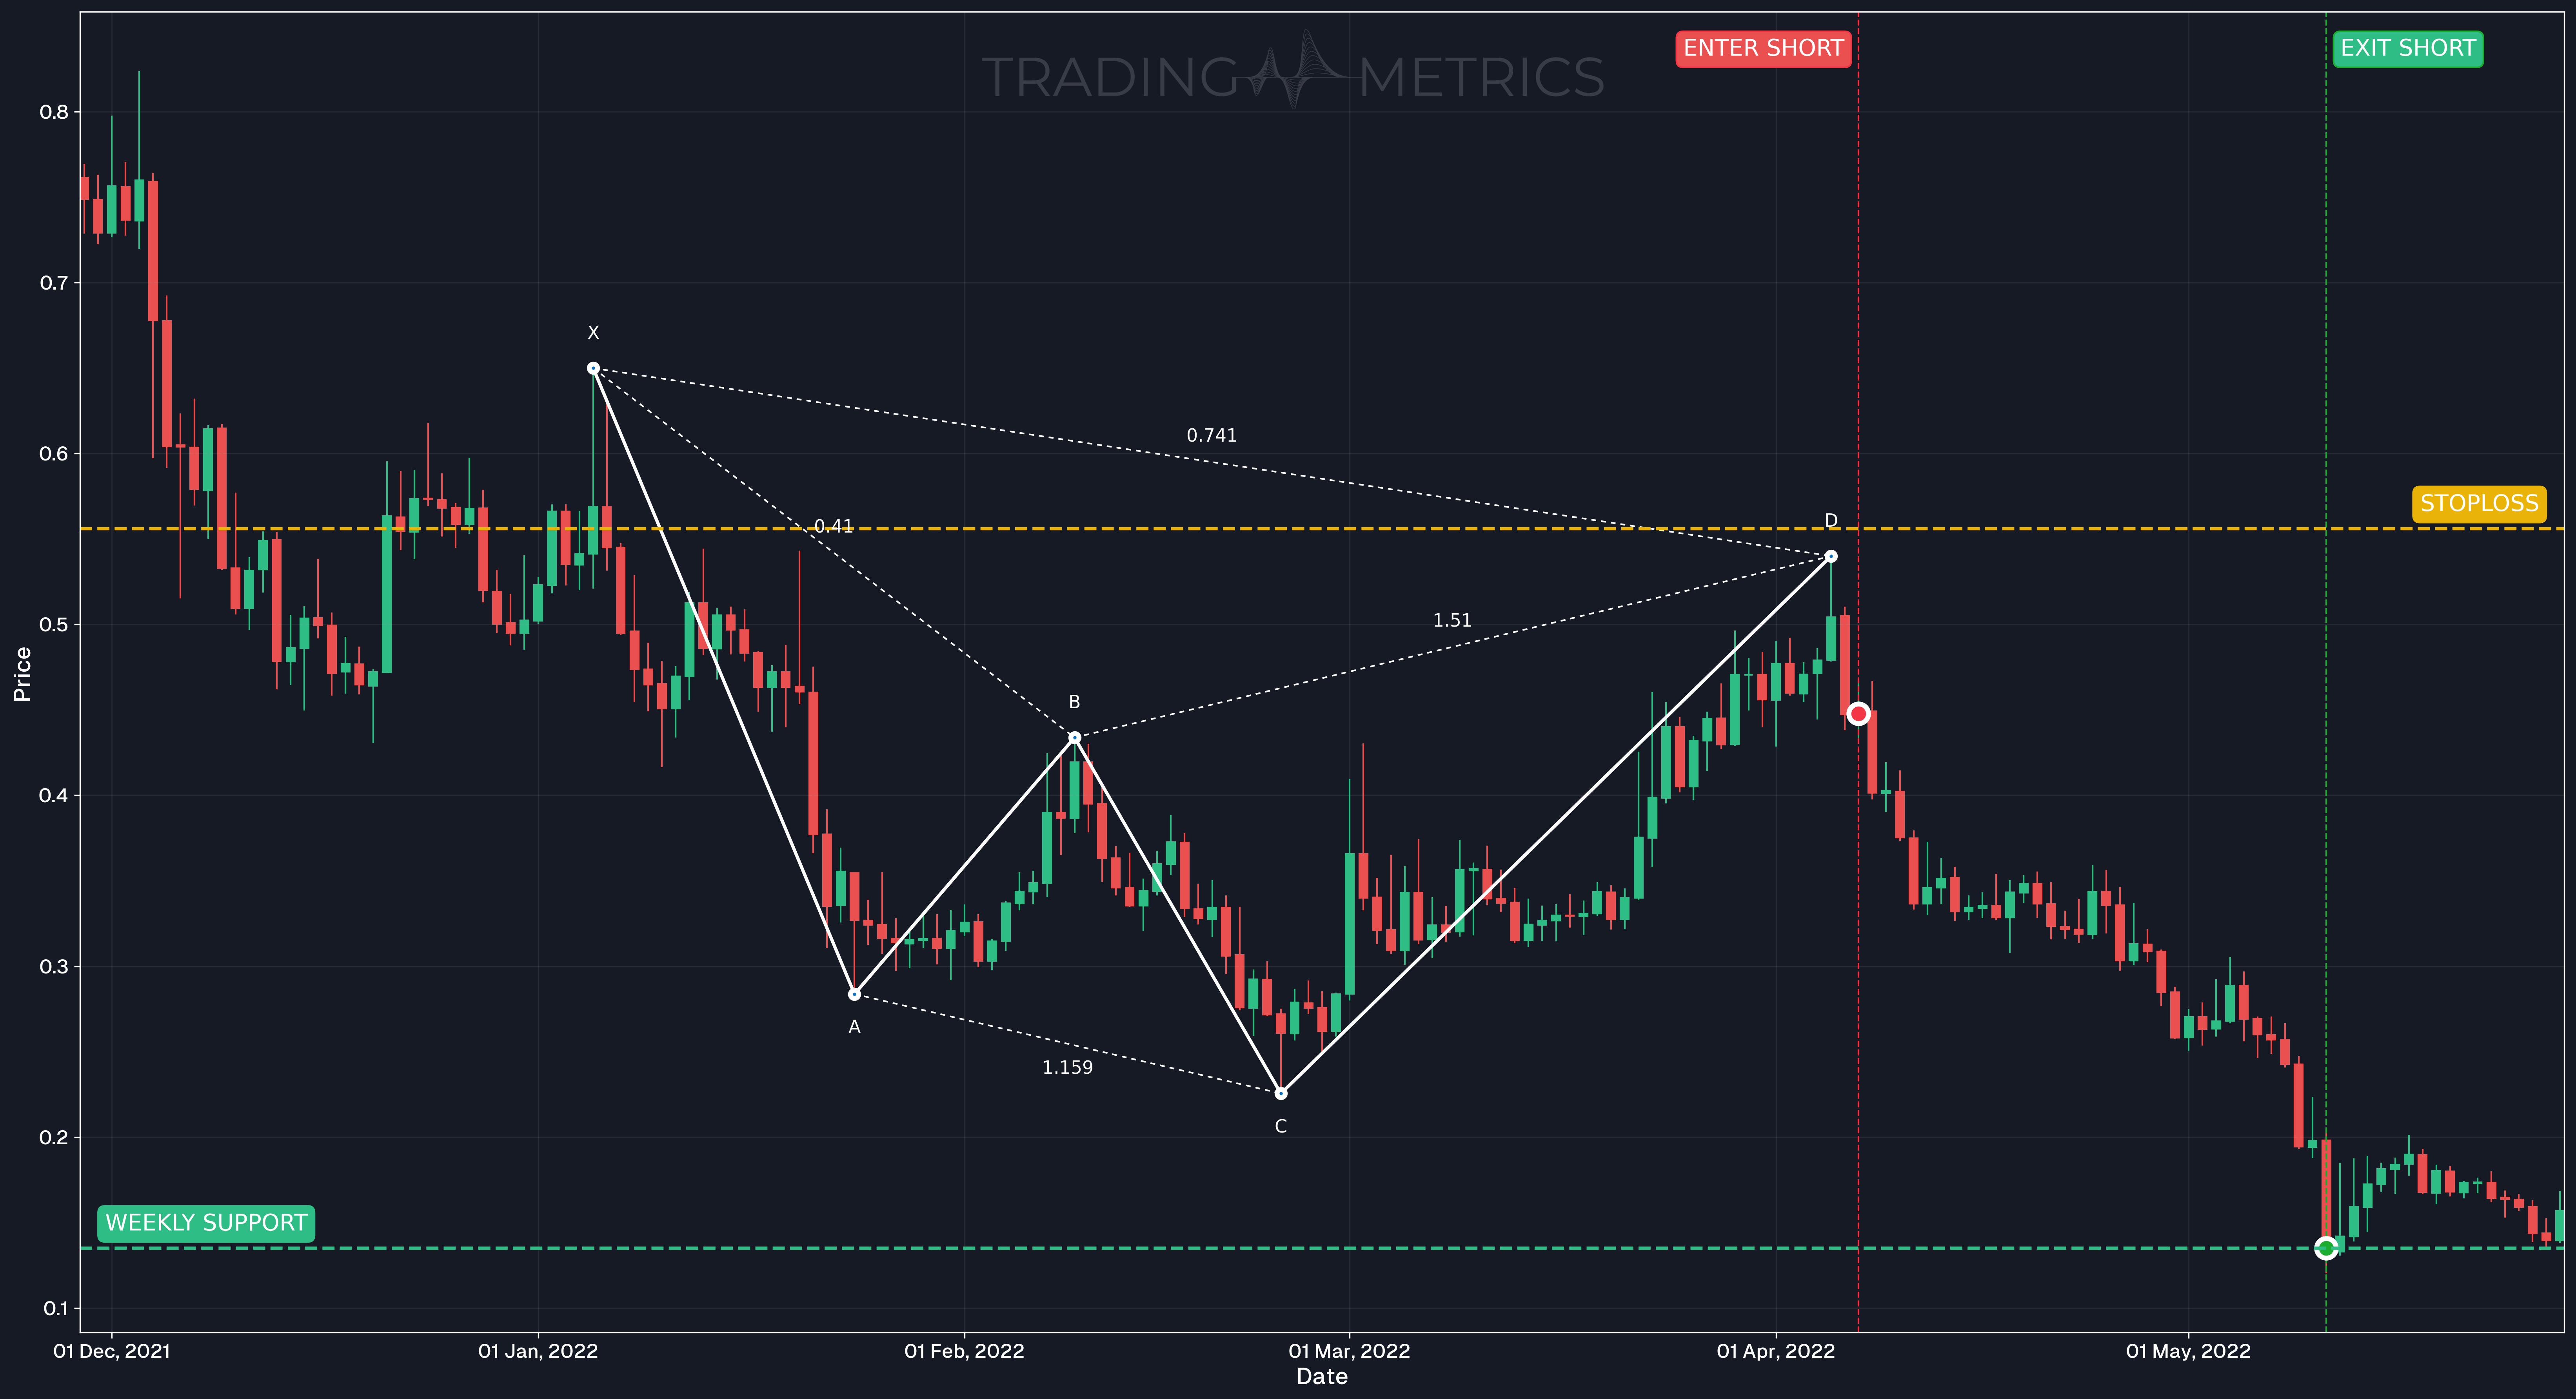Click the 0.2 price axis label
This screenshot has width=2576, height=1399.
click(54, 1138)
